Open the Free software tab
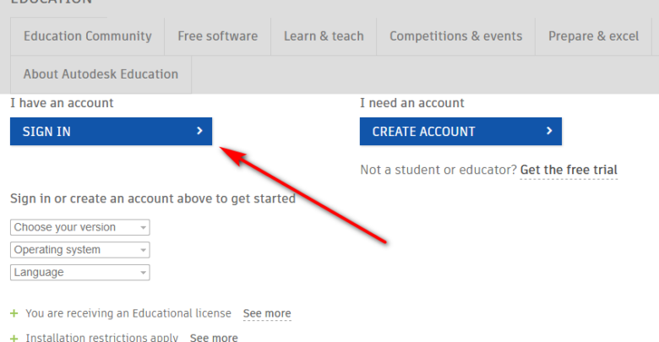 218,36
